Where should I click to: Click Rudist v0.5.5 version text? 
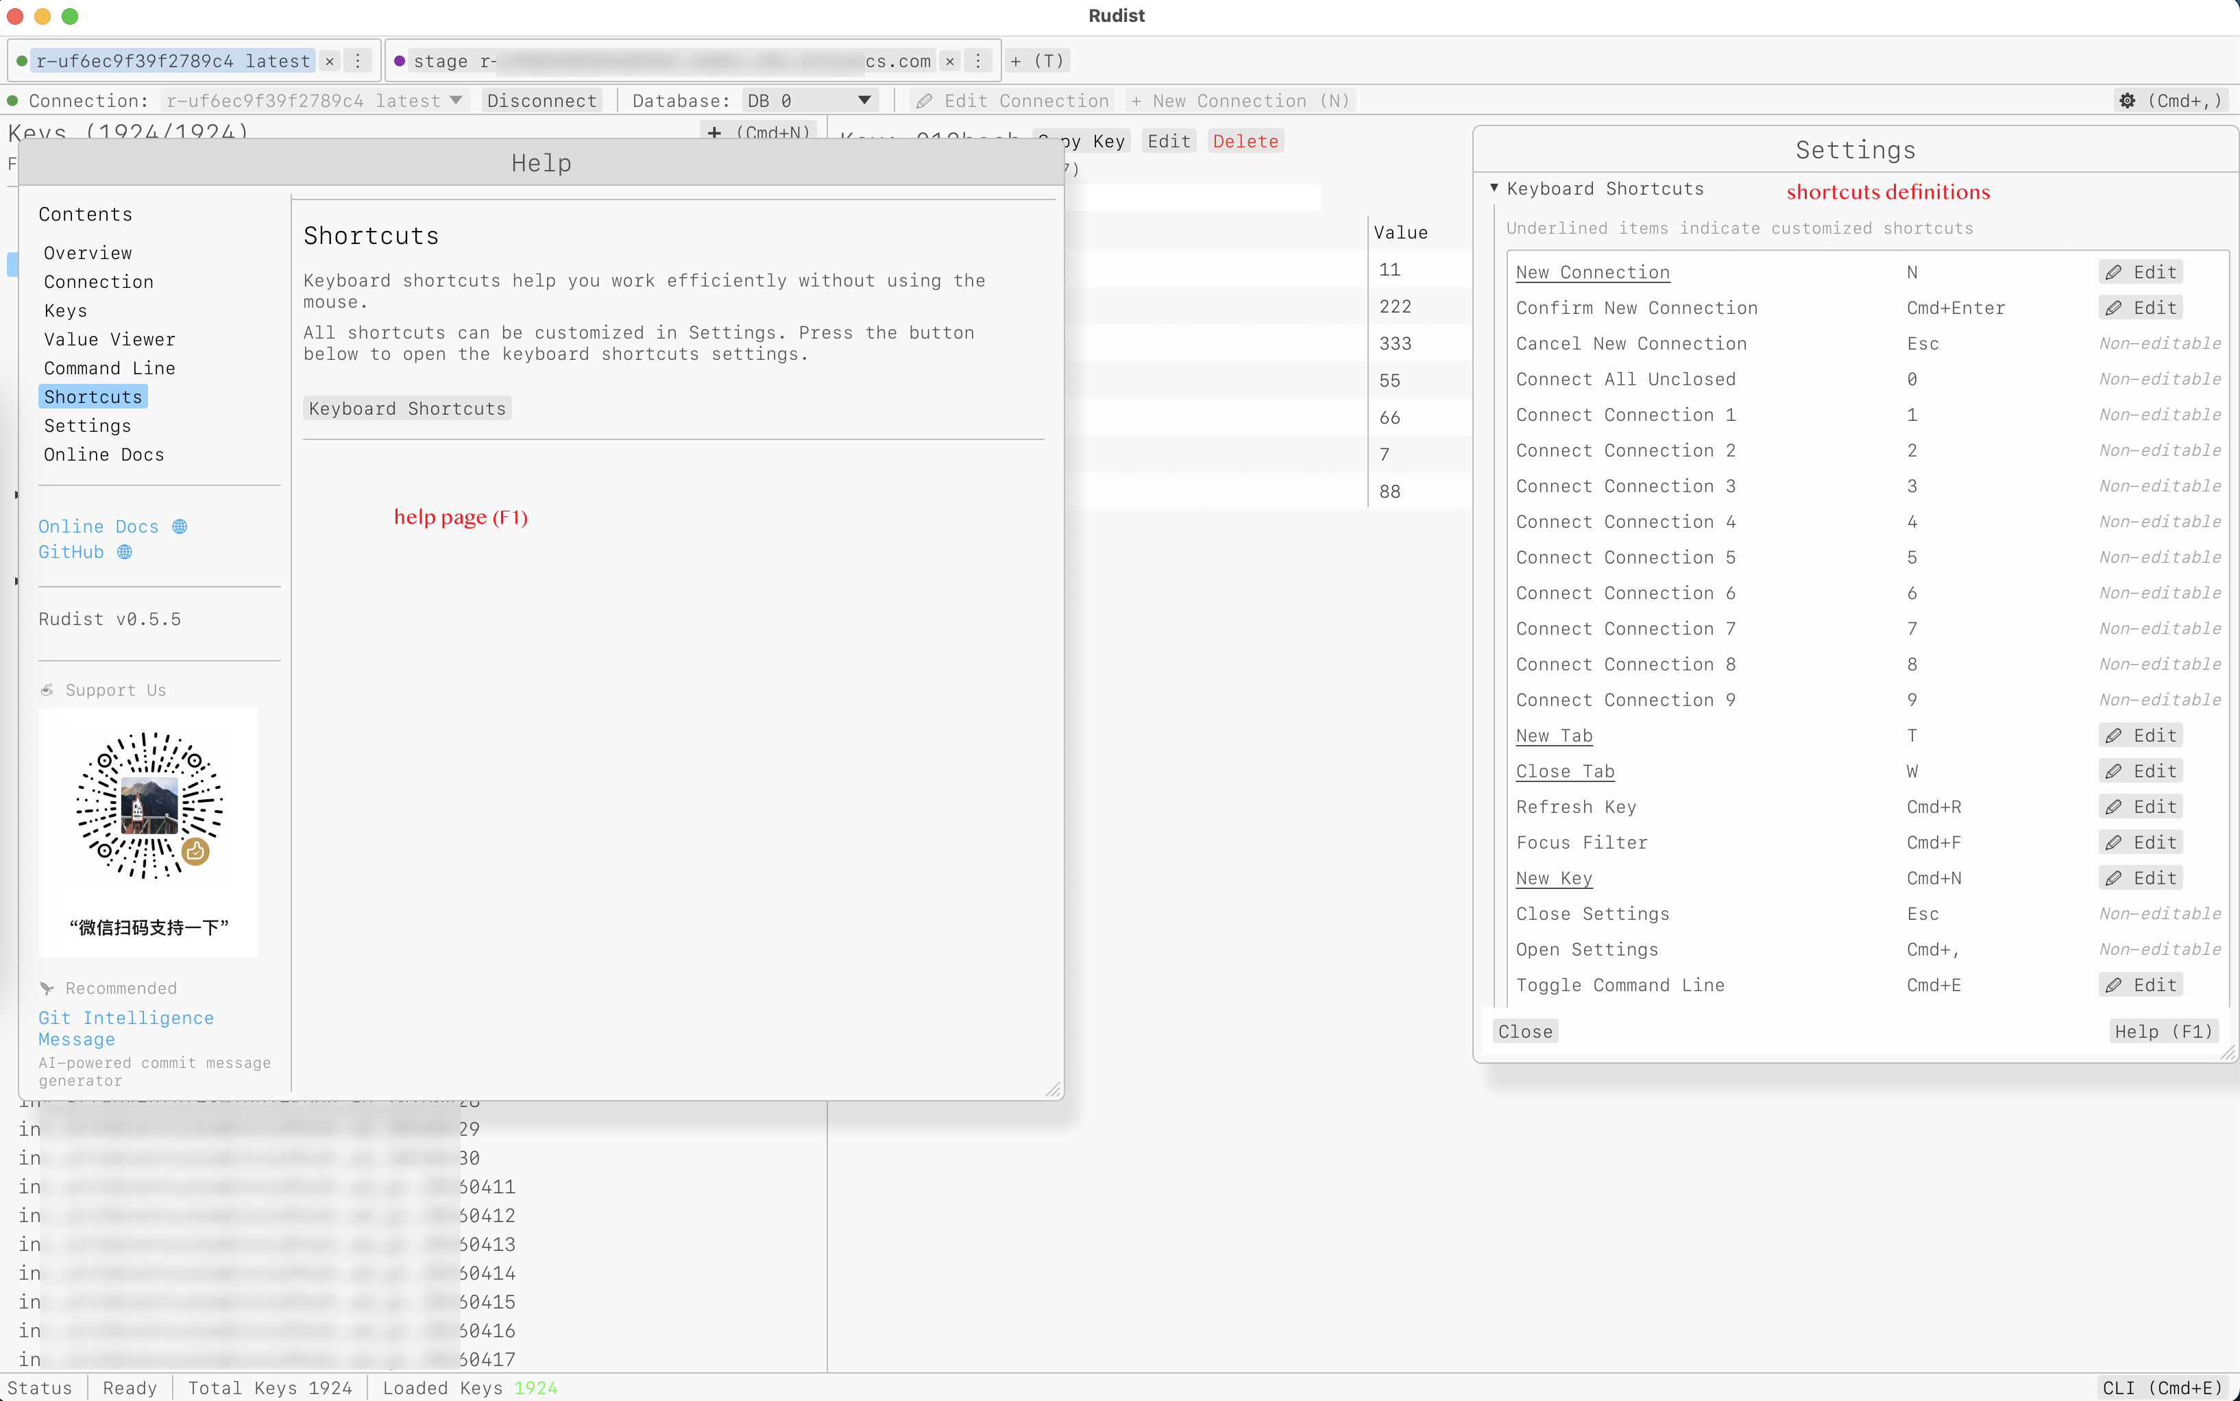(x=109, y=619)
